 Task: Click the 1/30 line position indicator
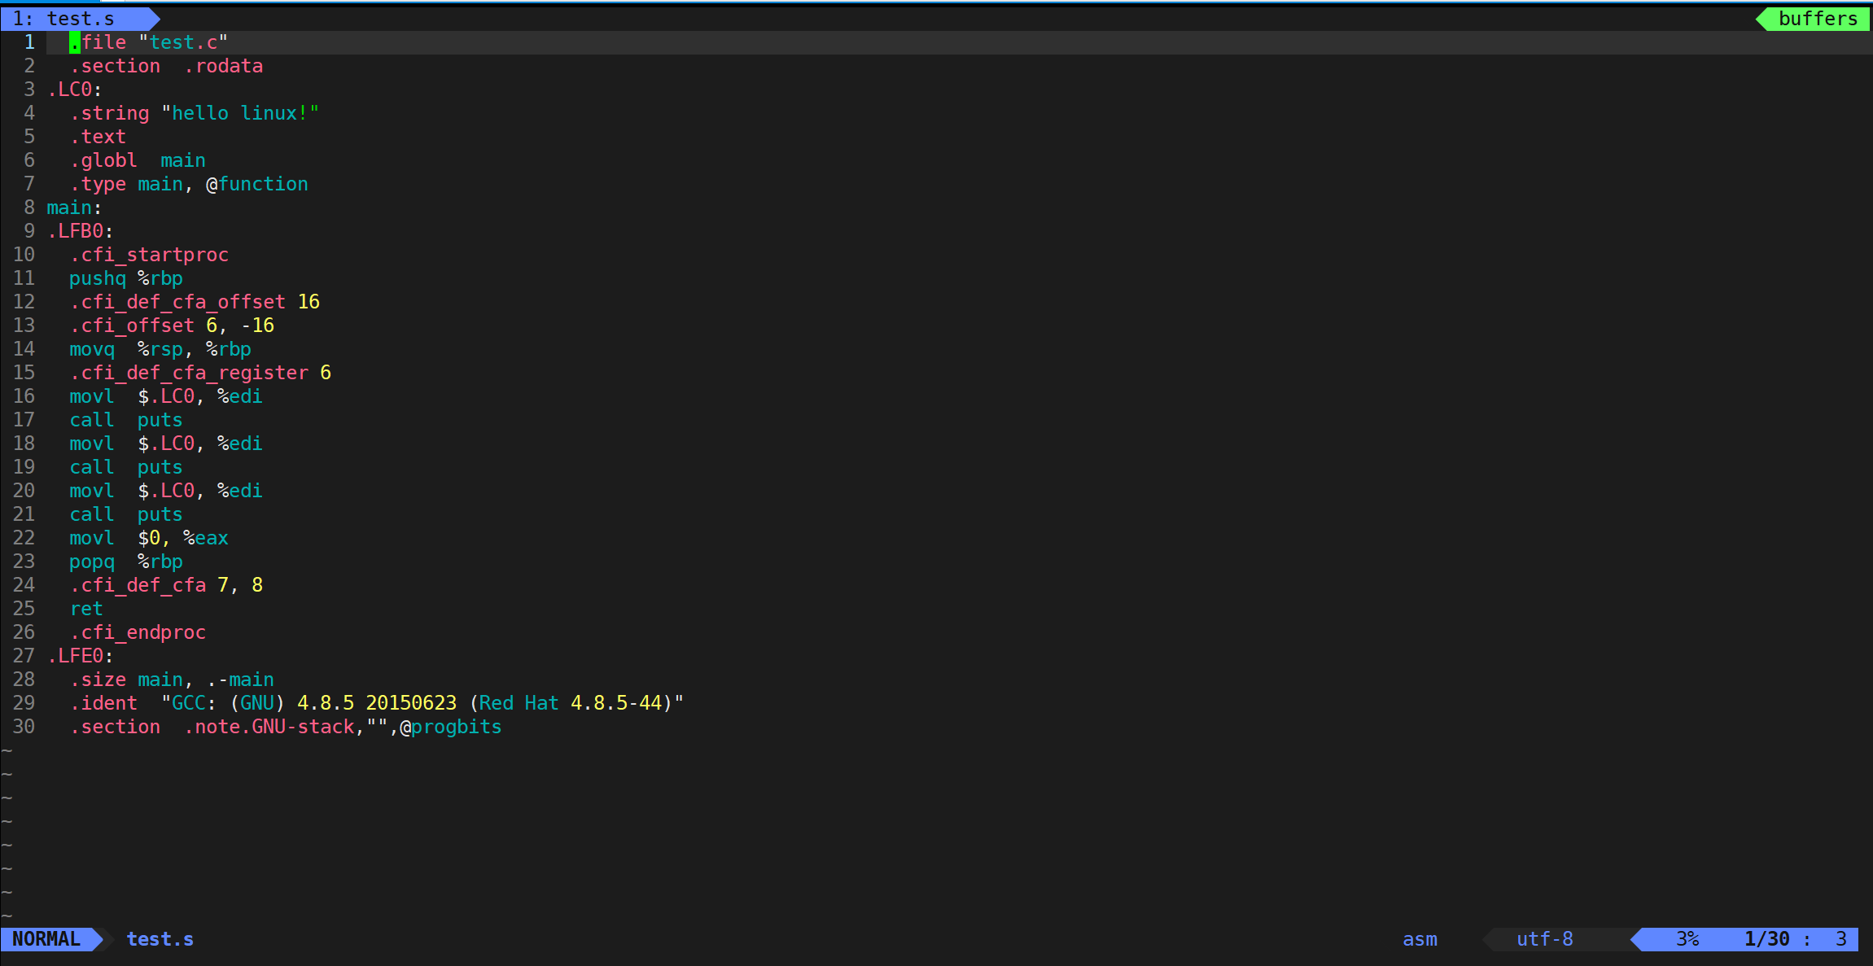[1766, 939]
